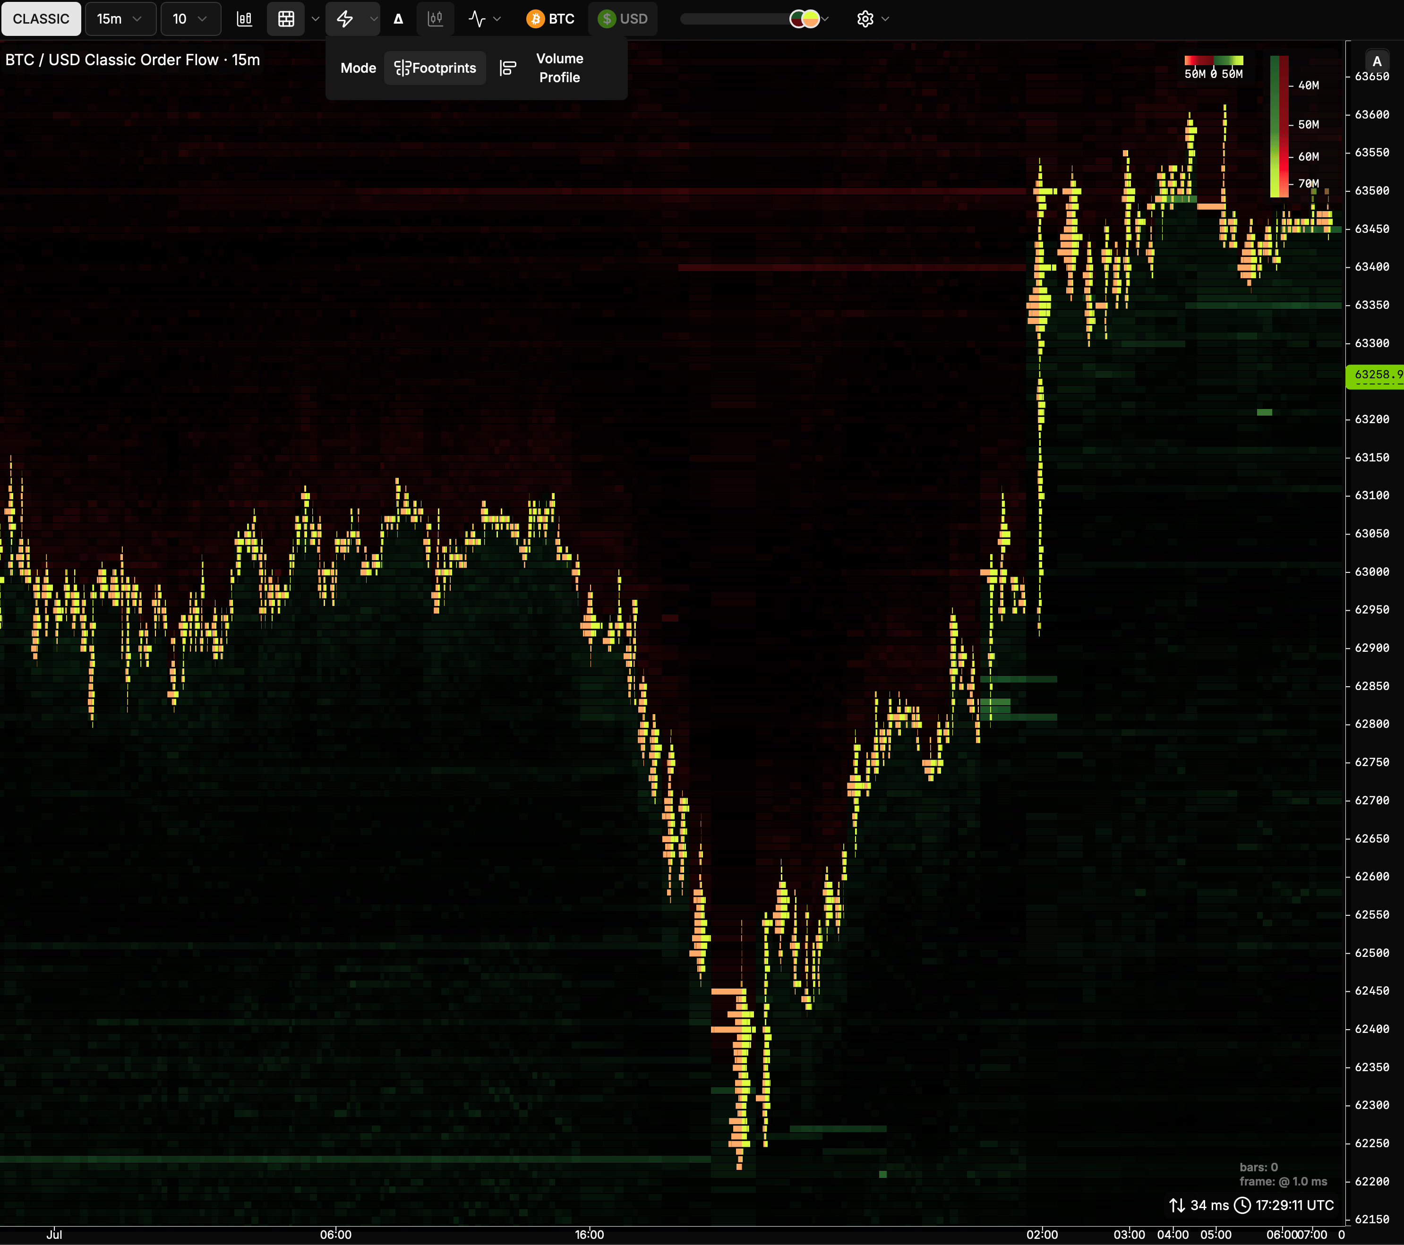Open the settings gear icon
This screenshot has height=1245, width=1404.
coord(865,18)
